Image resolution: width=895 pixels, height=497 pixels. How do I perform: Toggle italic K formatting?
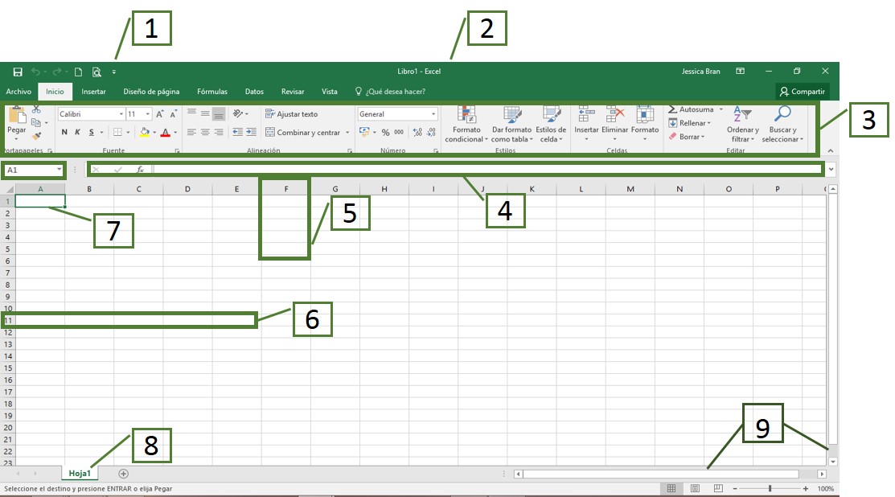(78, 133)
